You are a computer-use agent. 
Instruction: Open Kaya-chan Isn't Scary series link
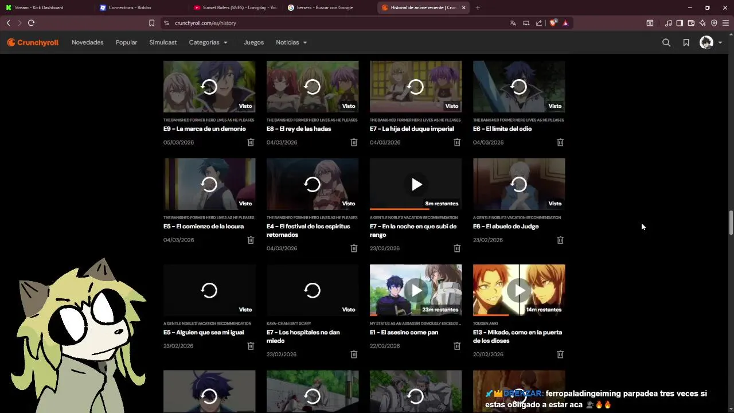pos(289,324)
